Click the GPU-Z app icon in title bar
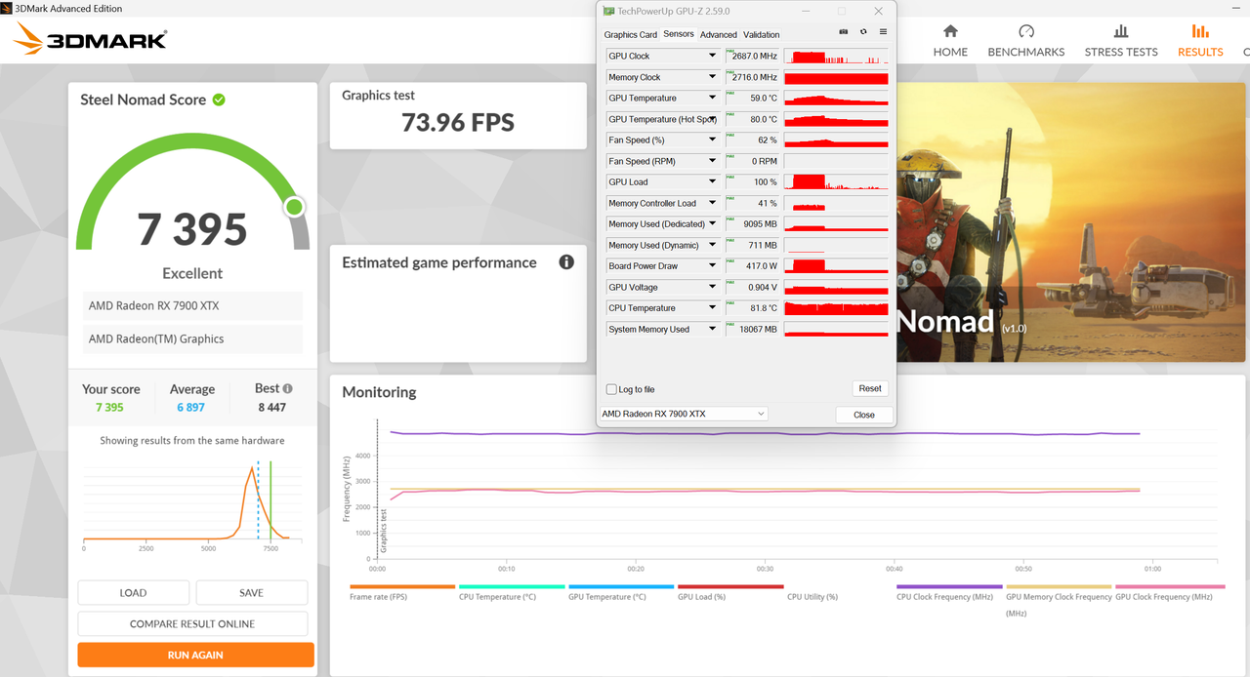 608,11
